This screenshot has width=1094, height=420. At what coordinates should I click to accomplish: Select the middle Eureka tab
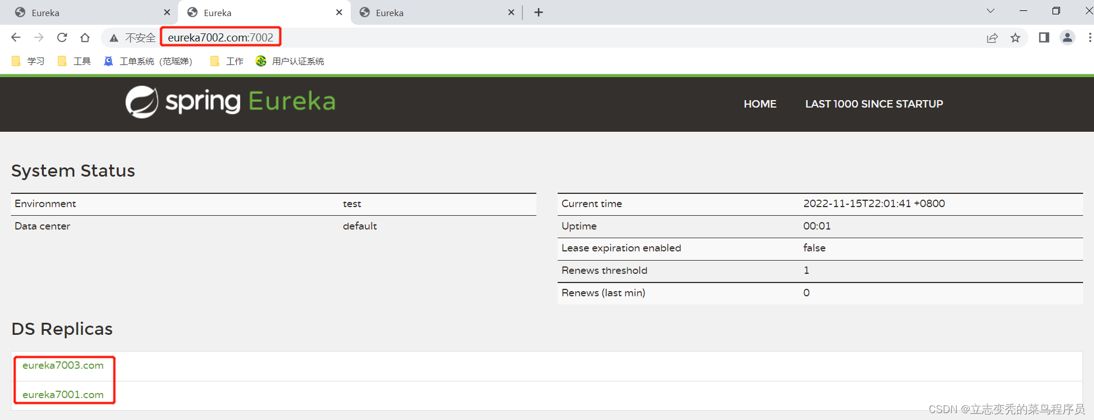point(264,13)
